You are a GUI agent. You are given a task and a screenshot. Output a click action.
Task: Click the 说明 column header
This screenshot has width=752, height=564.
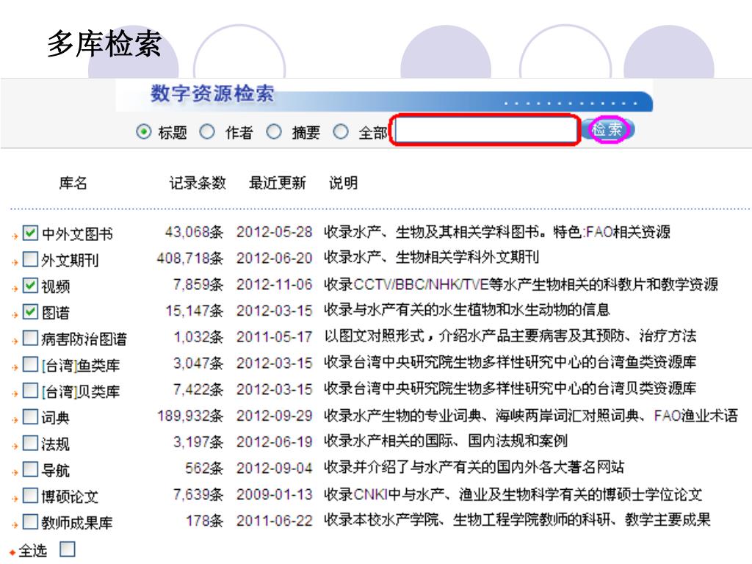343,183
